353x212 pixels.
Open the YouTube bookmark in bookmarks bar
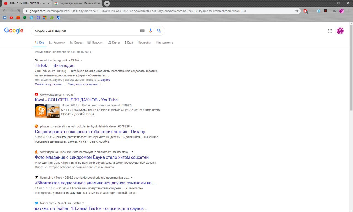tap(11, 18)
